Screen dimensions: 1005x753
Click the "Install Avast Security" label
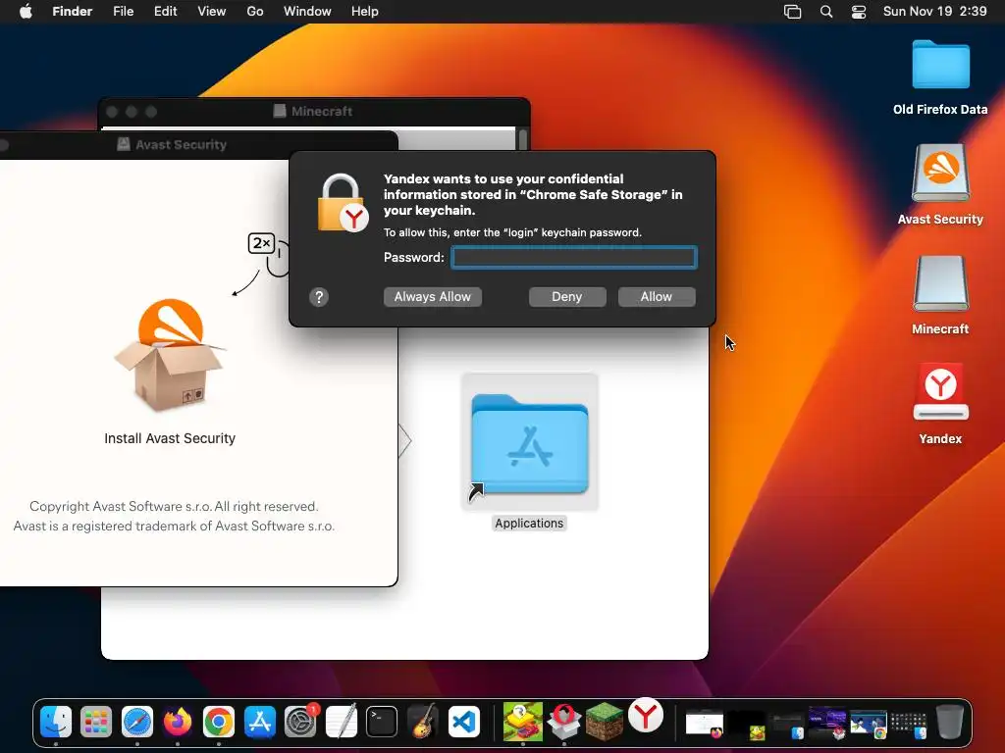pyautogui.click(x=170, y=438)
